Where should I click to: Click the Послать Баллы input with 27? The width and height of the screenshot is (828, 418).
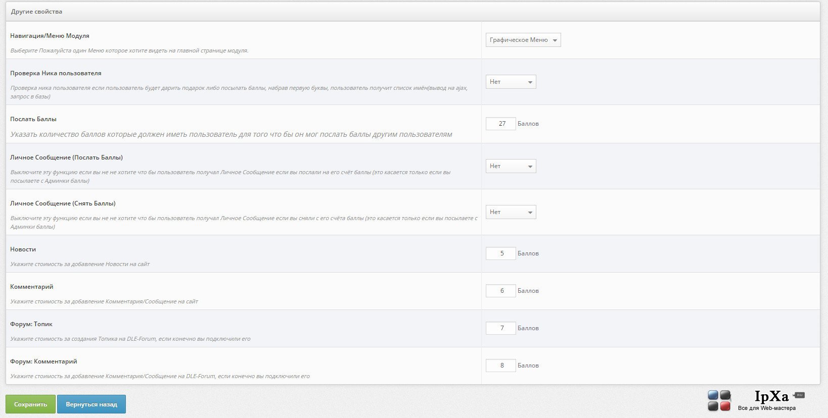[501, 124]
